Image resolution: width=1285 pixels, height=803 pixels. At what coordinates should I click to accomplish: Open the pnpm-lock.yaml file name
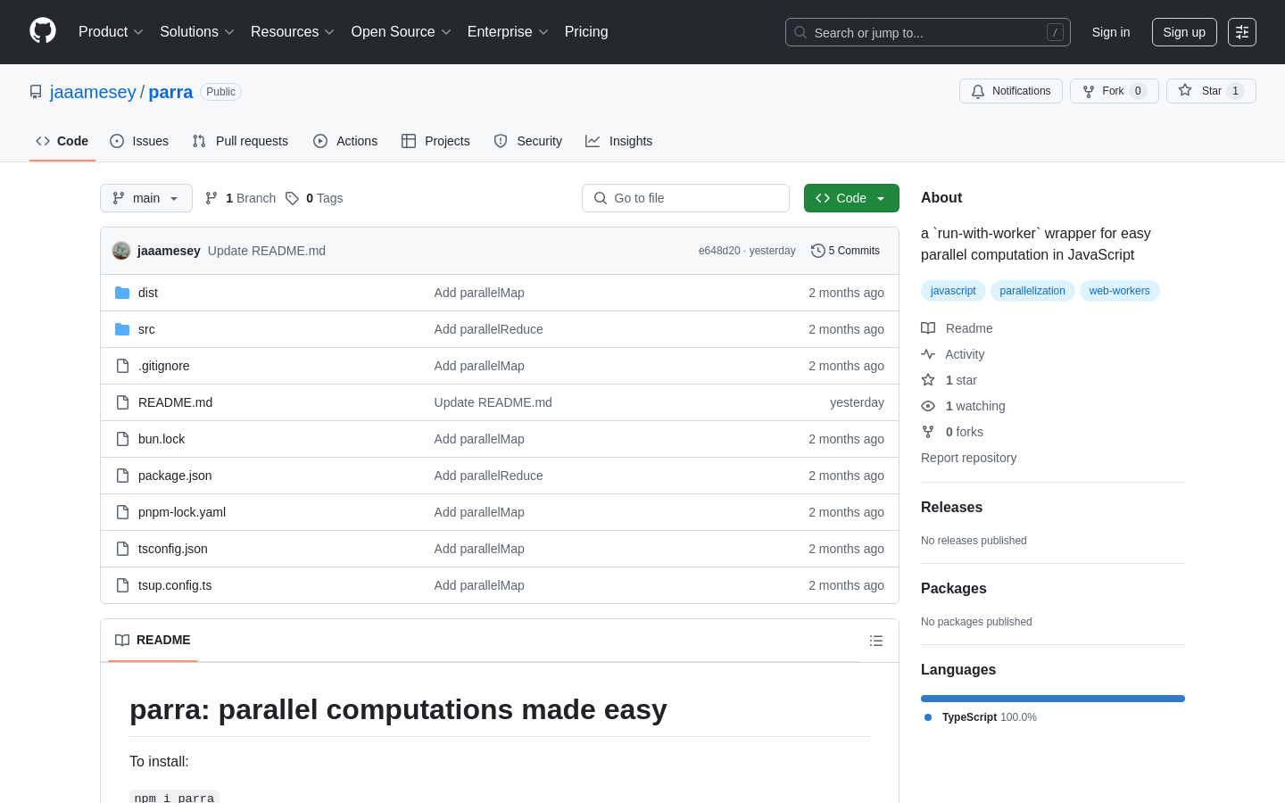(x=182, y=512)
